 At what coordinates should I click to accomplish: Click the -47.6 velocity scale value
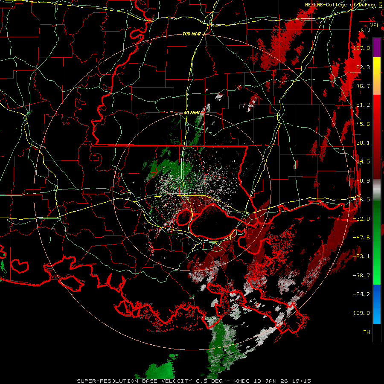coord(361,237)
